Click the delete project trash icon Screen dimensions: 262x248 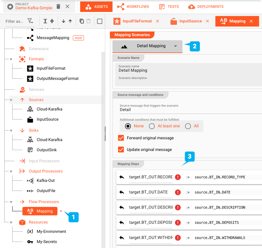pyautogui.click(x=58, y=6)
